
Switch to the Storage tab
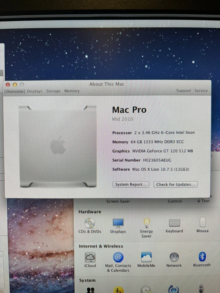point(53,91)
